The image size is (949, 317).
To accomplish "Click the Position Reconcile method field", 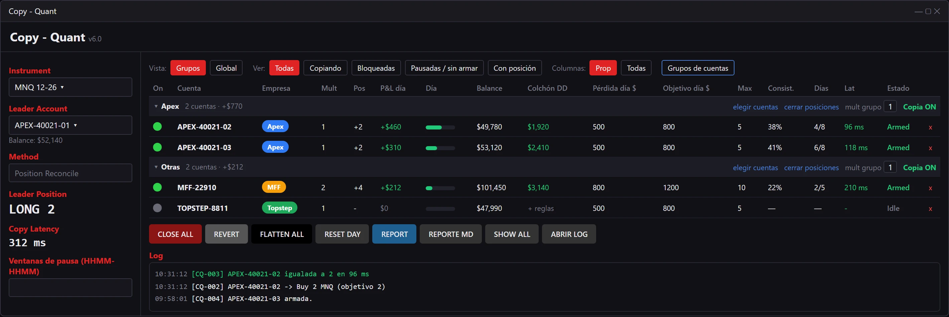I will pyautogui.click(x=71, y=173).
